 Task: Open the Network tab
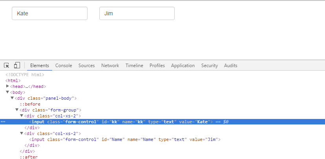pyautogui.click(x=110, y=66)
